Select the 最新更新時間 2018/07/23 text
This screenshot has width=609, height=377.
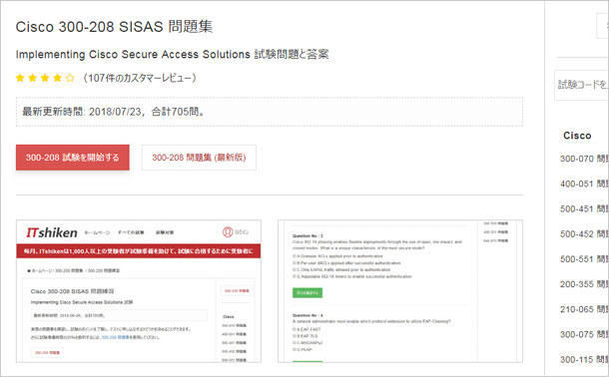point(114,112)
